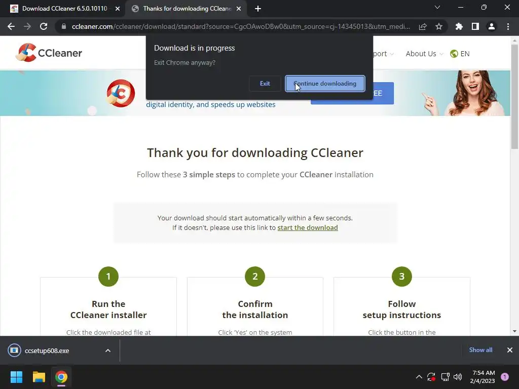Click the share page icon in the address bar
The height and width of the screenshot is (389, 519).
423,26
